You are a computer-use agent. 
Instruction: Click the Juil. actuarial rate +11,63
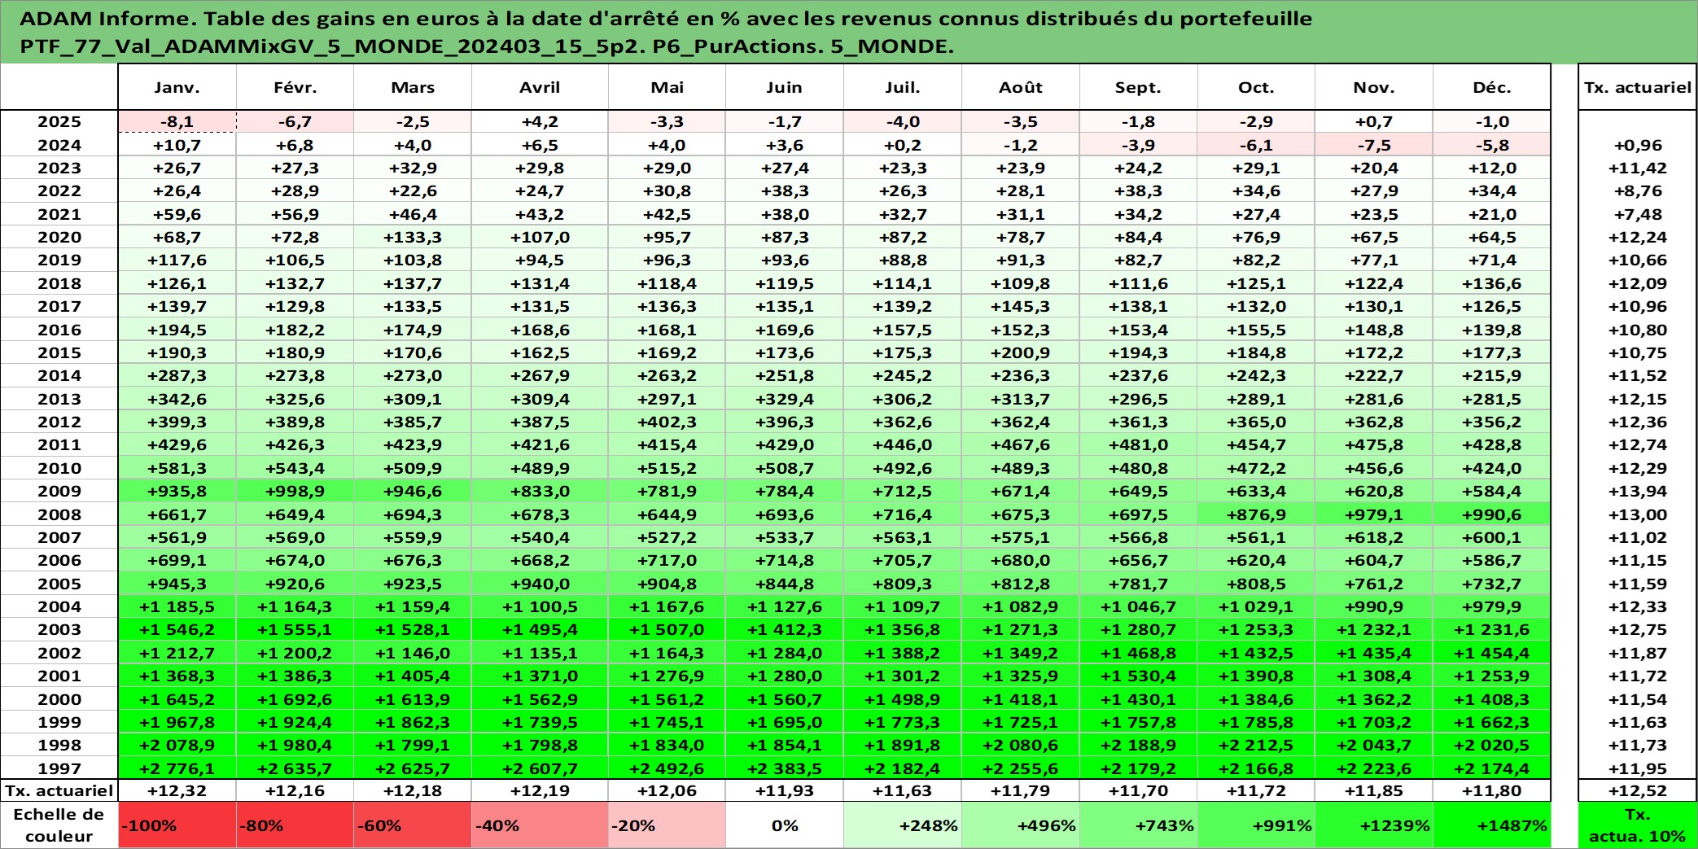pos(903,790)
